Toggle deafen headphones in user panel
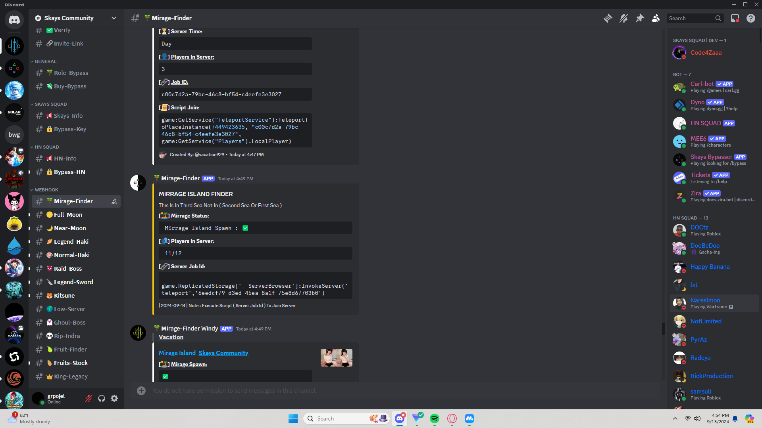 pos(102,398)
